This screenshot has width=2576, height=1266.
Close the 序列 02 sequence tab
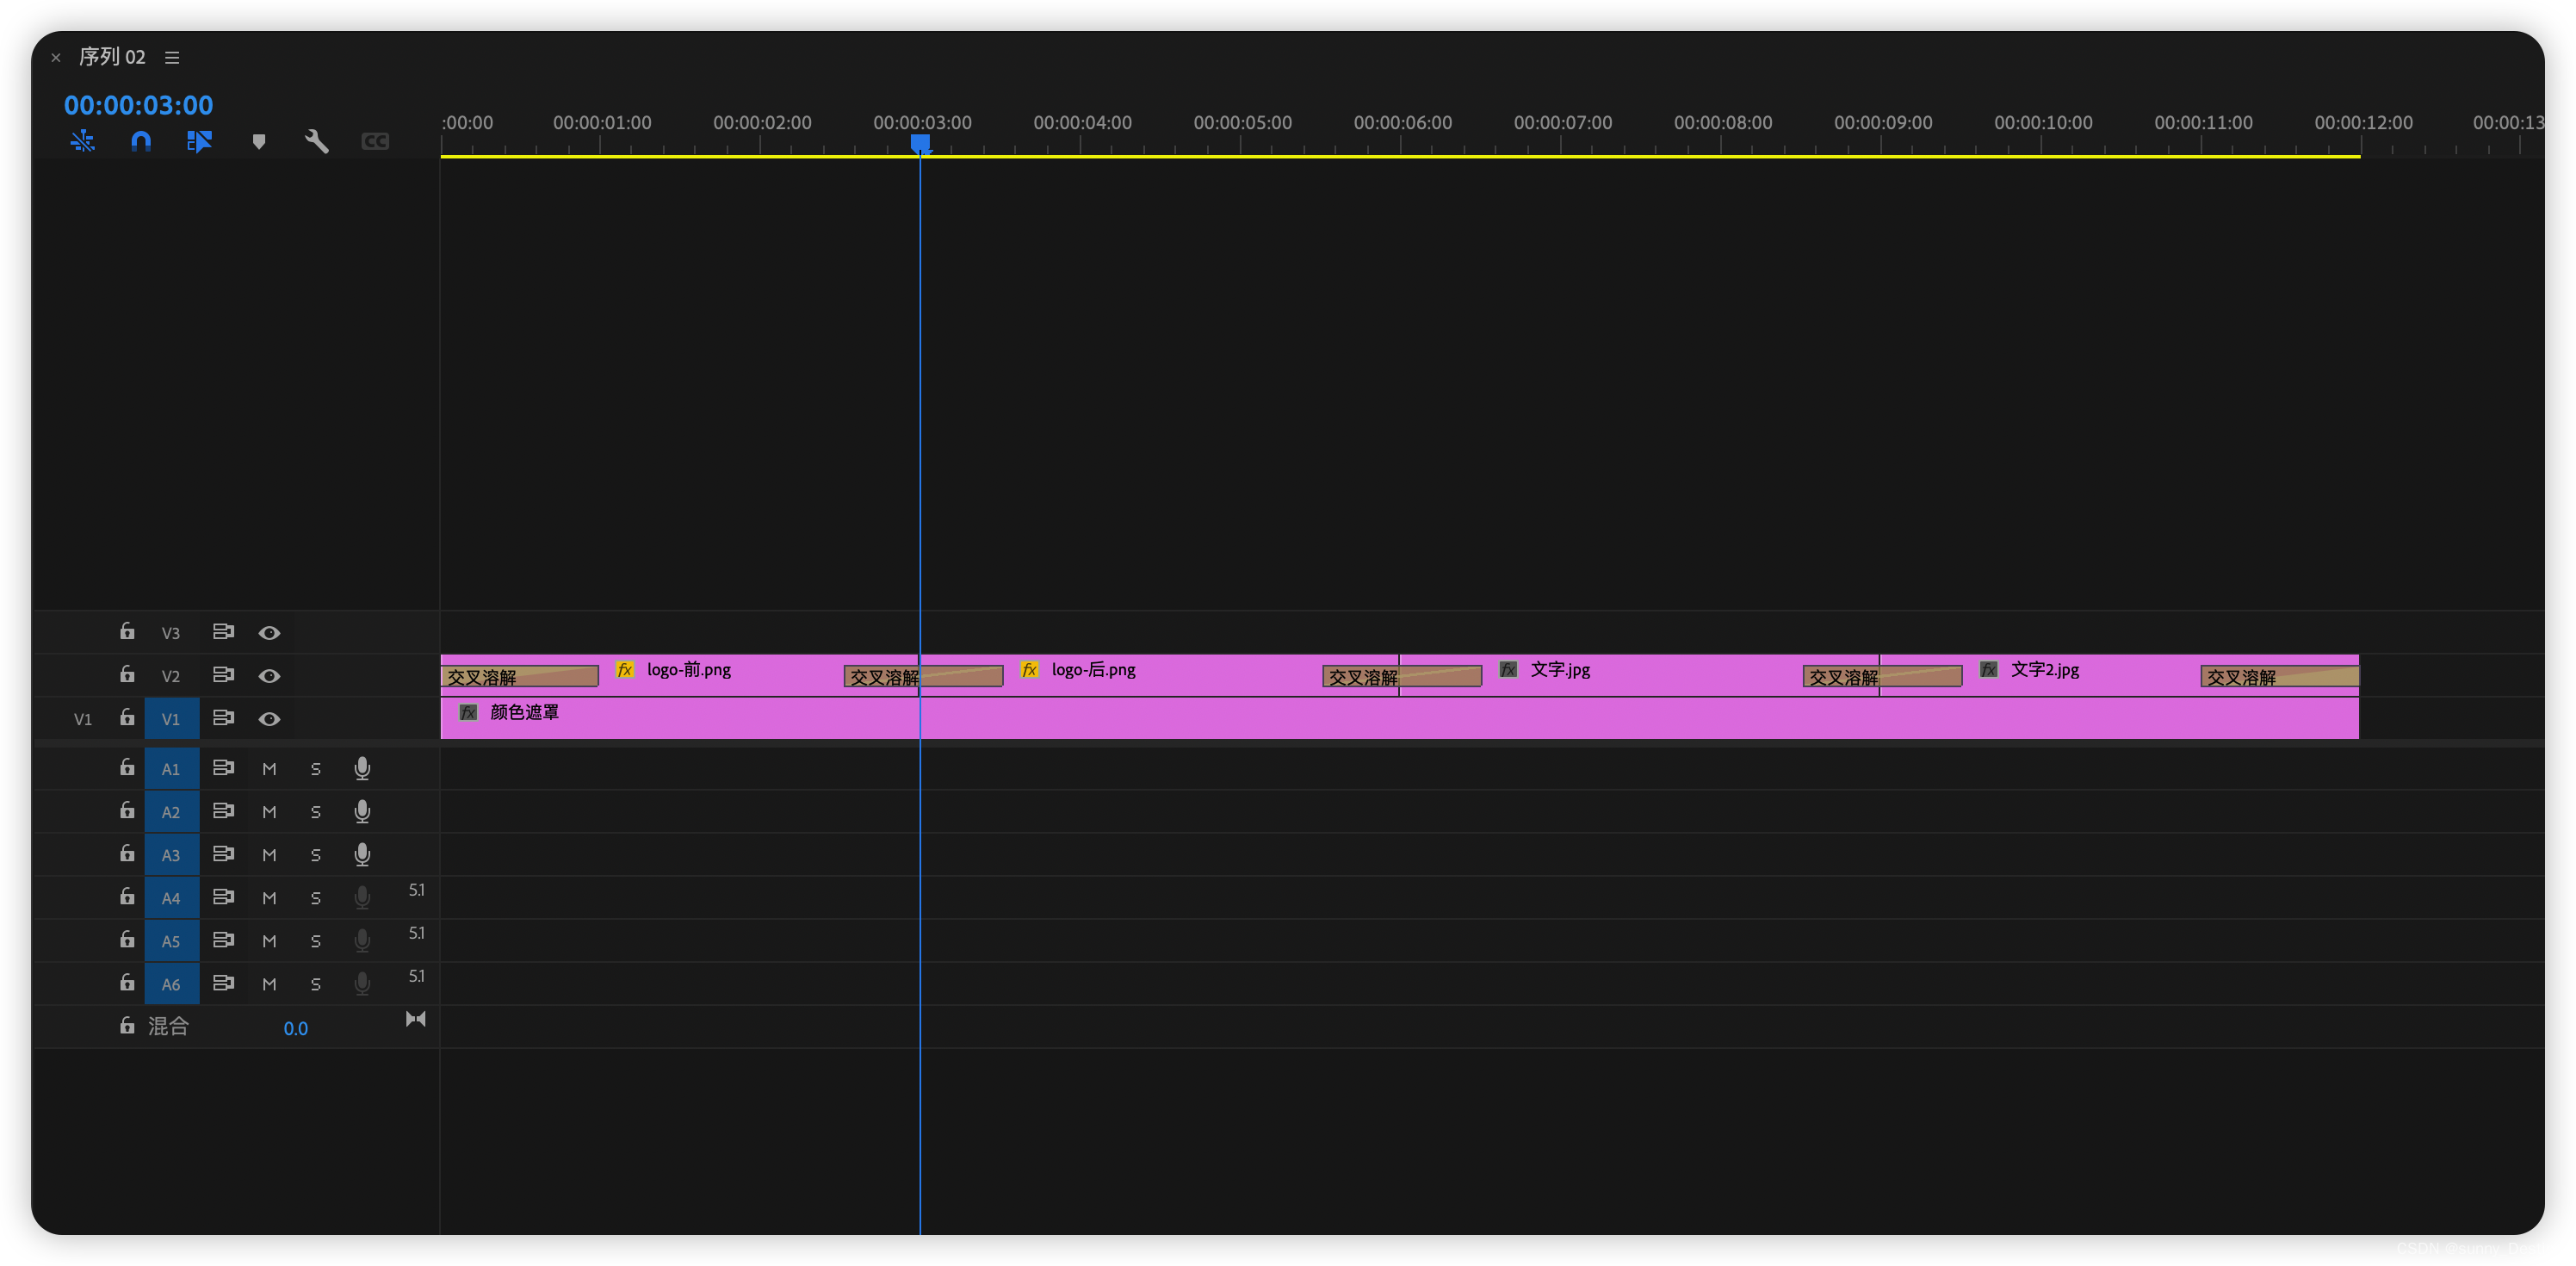click(x=56, y=58)
